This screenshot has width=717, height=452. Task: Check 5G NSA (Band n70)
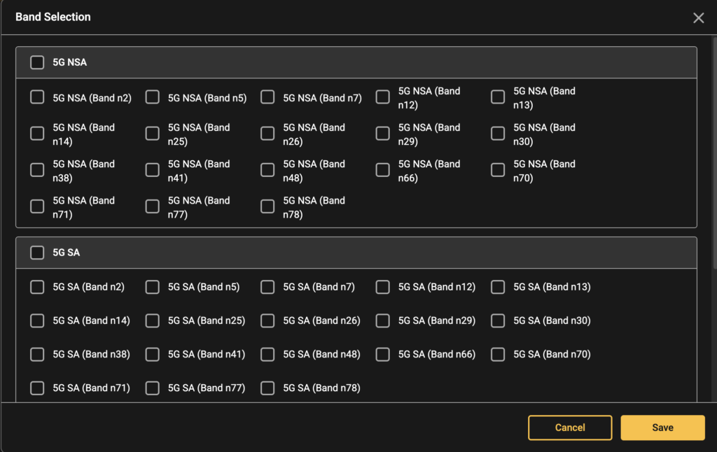[498, 170]
